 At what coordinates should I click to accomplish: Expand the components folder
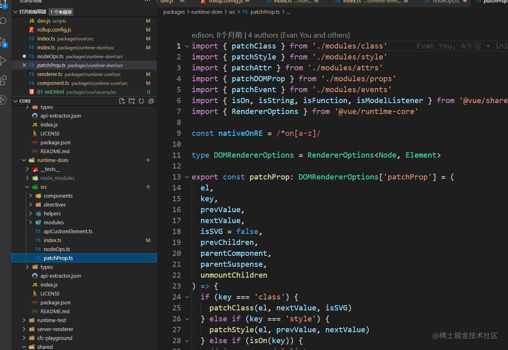click(x=31, y=196)
